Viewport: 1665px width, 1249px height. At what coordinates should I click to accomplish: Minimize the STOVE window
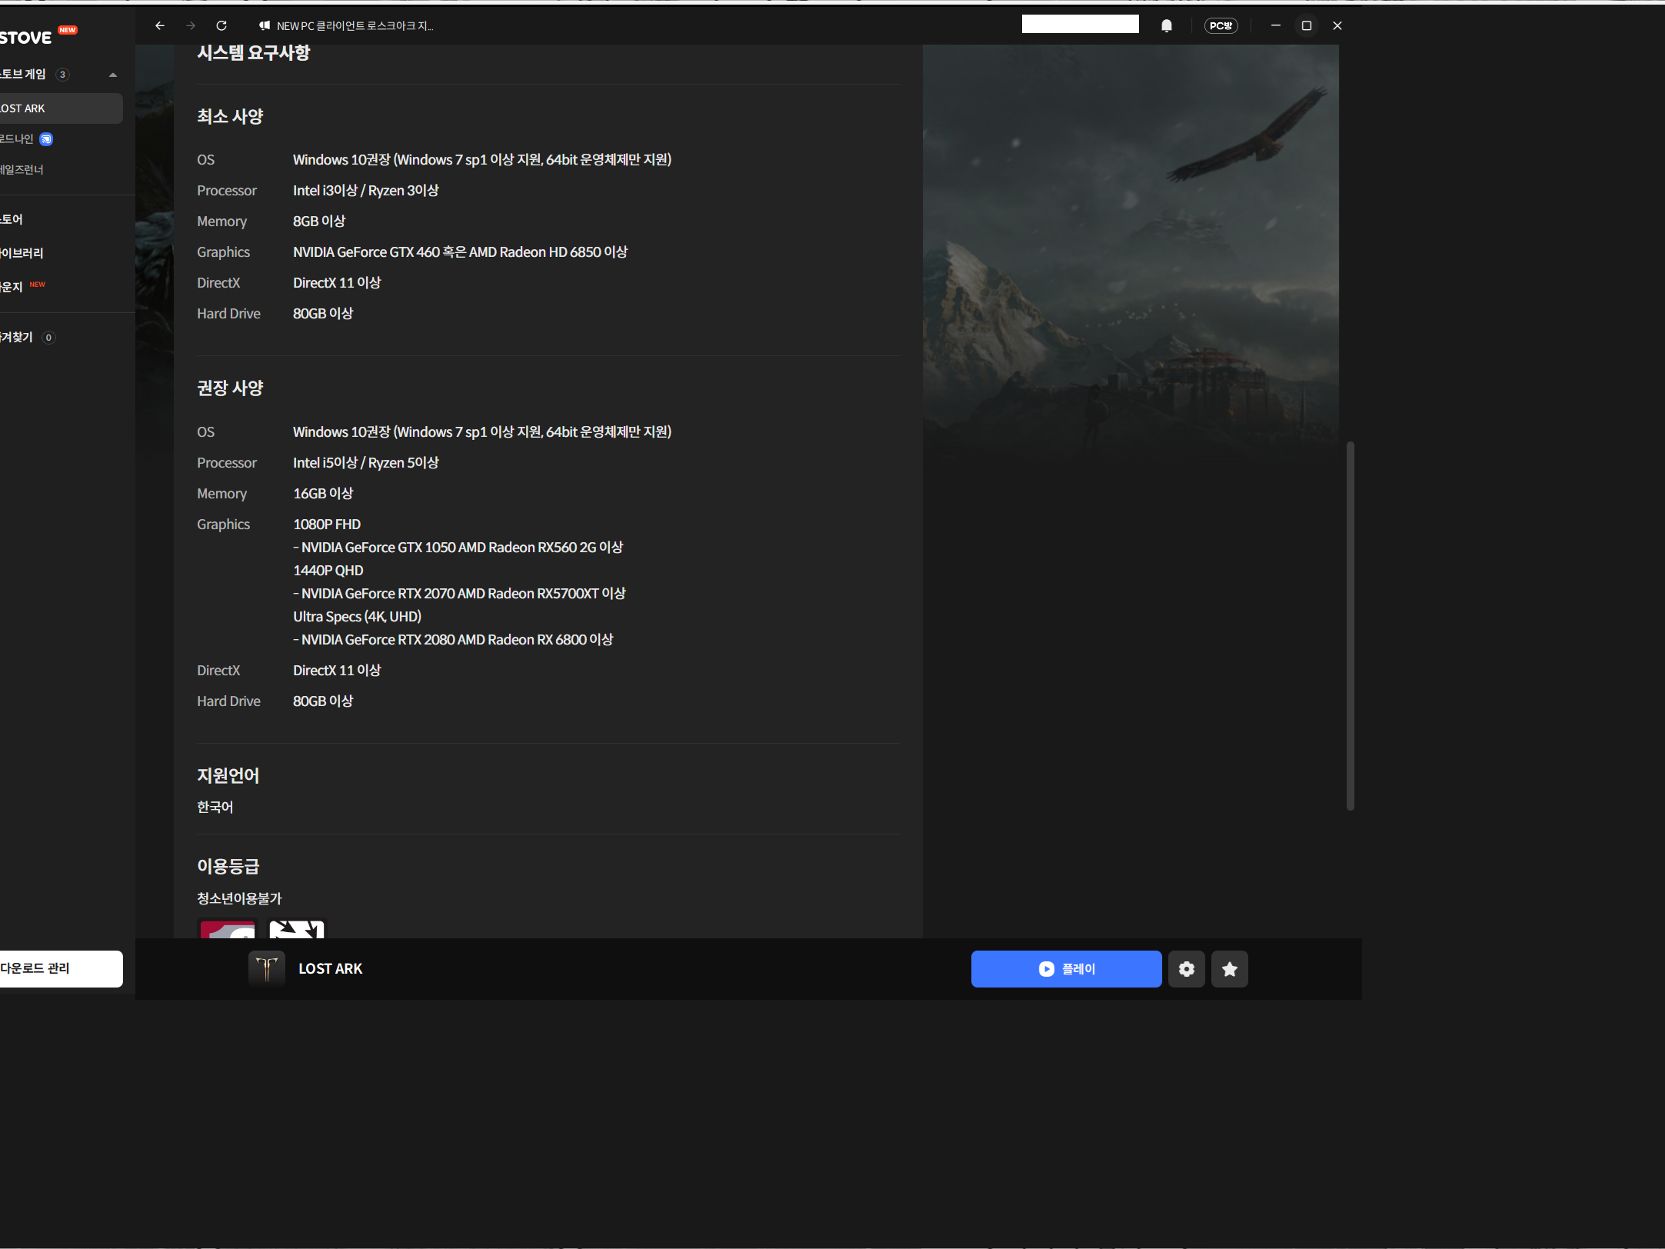pyautogui.click(x=1275, y=25)
